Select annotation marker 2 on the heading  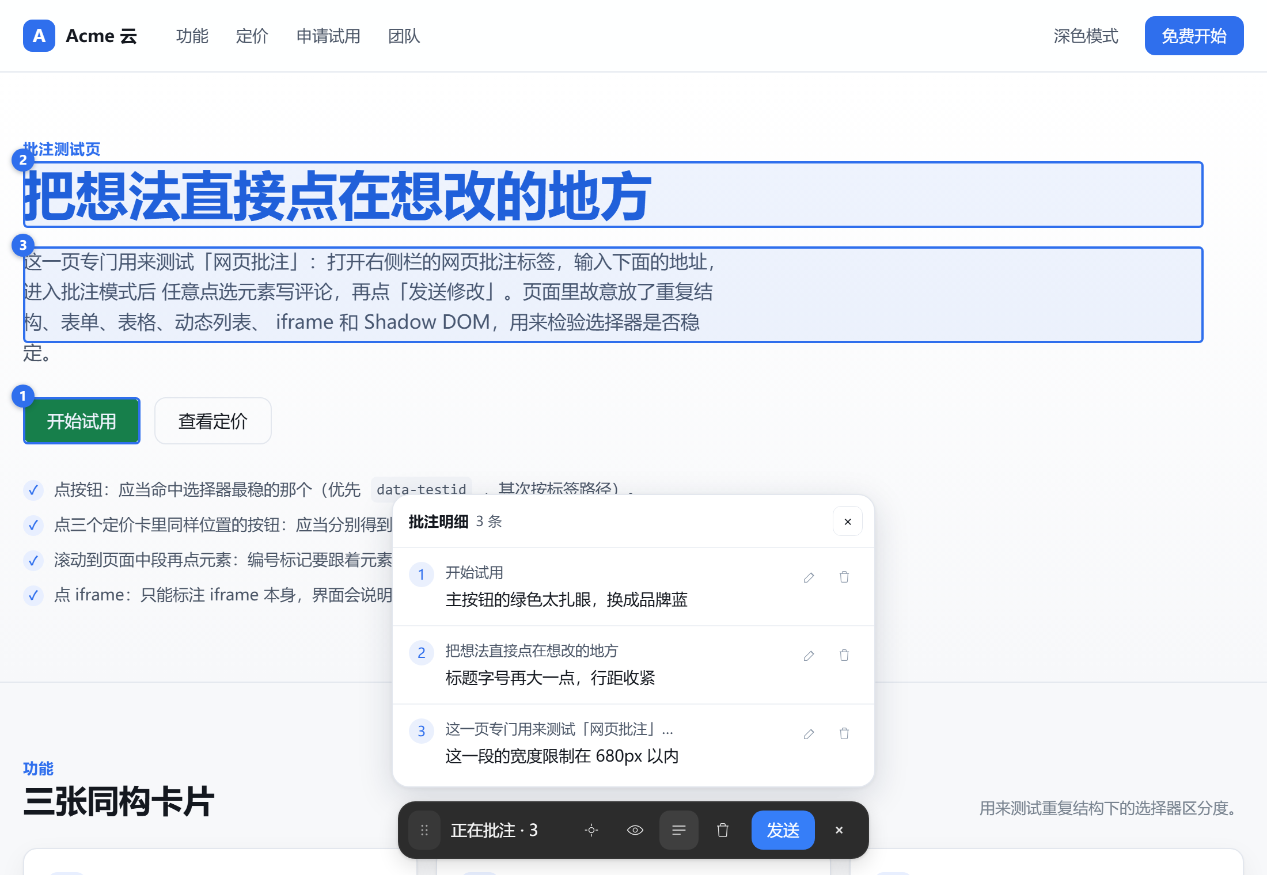23,160
